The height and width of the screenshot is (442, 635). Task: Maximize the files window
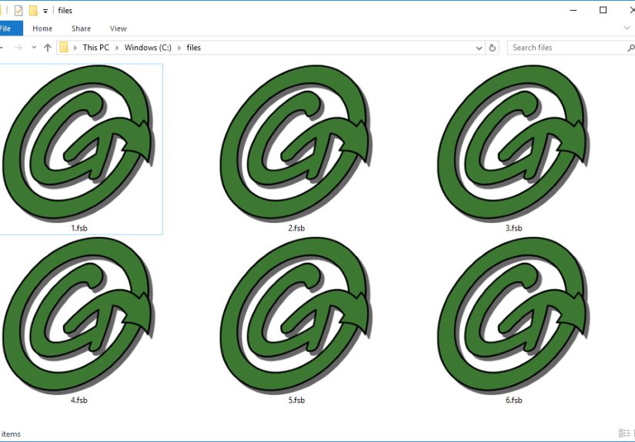coord(603,10)
